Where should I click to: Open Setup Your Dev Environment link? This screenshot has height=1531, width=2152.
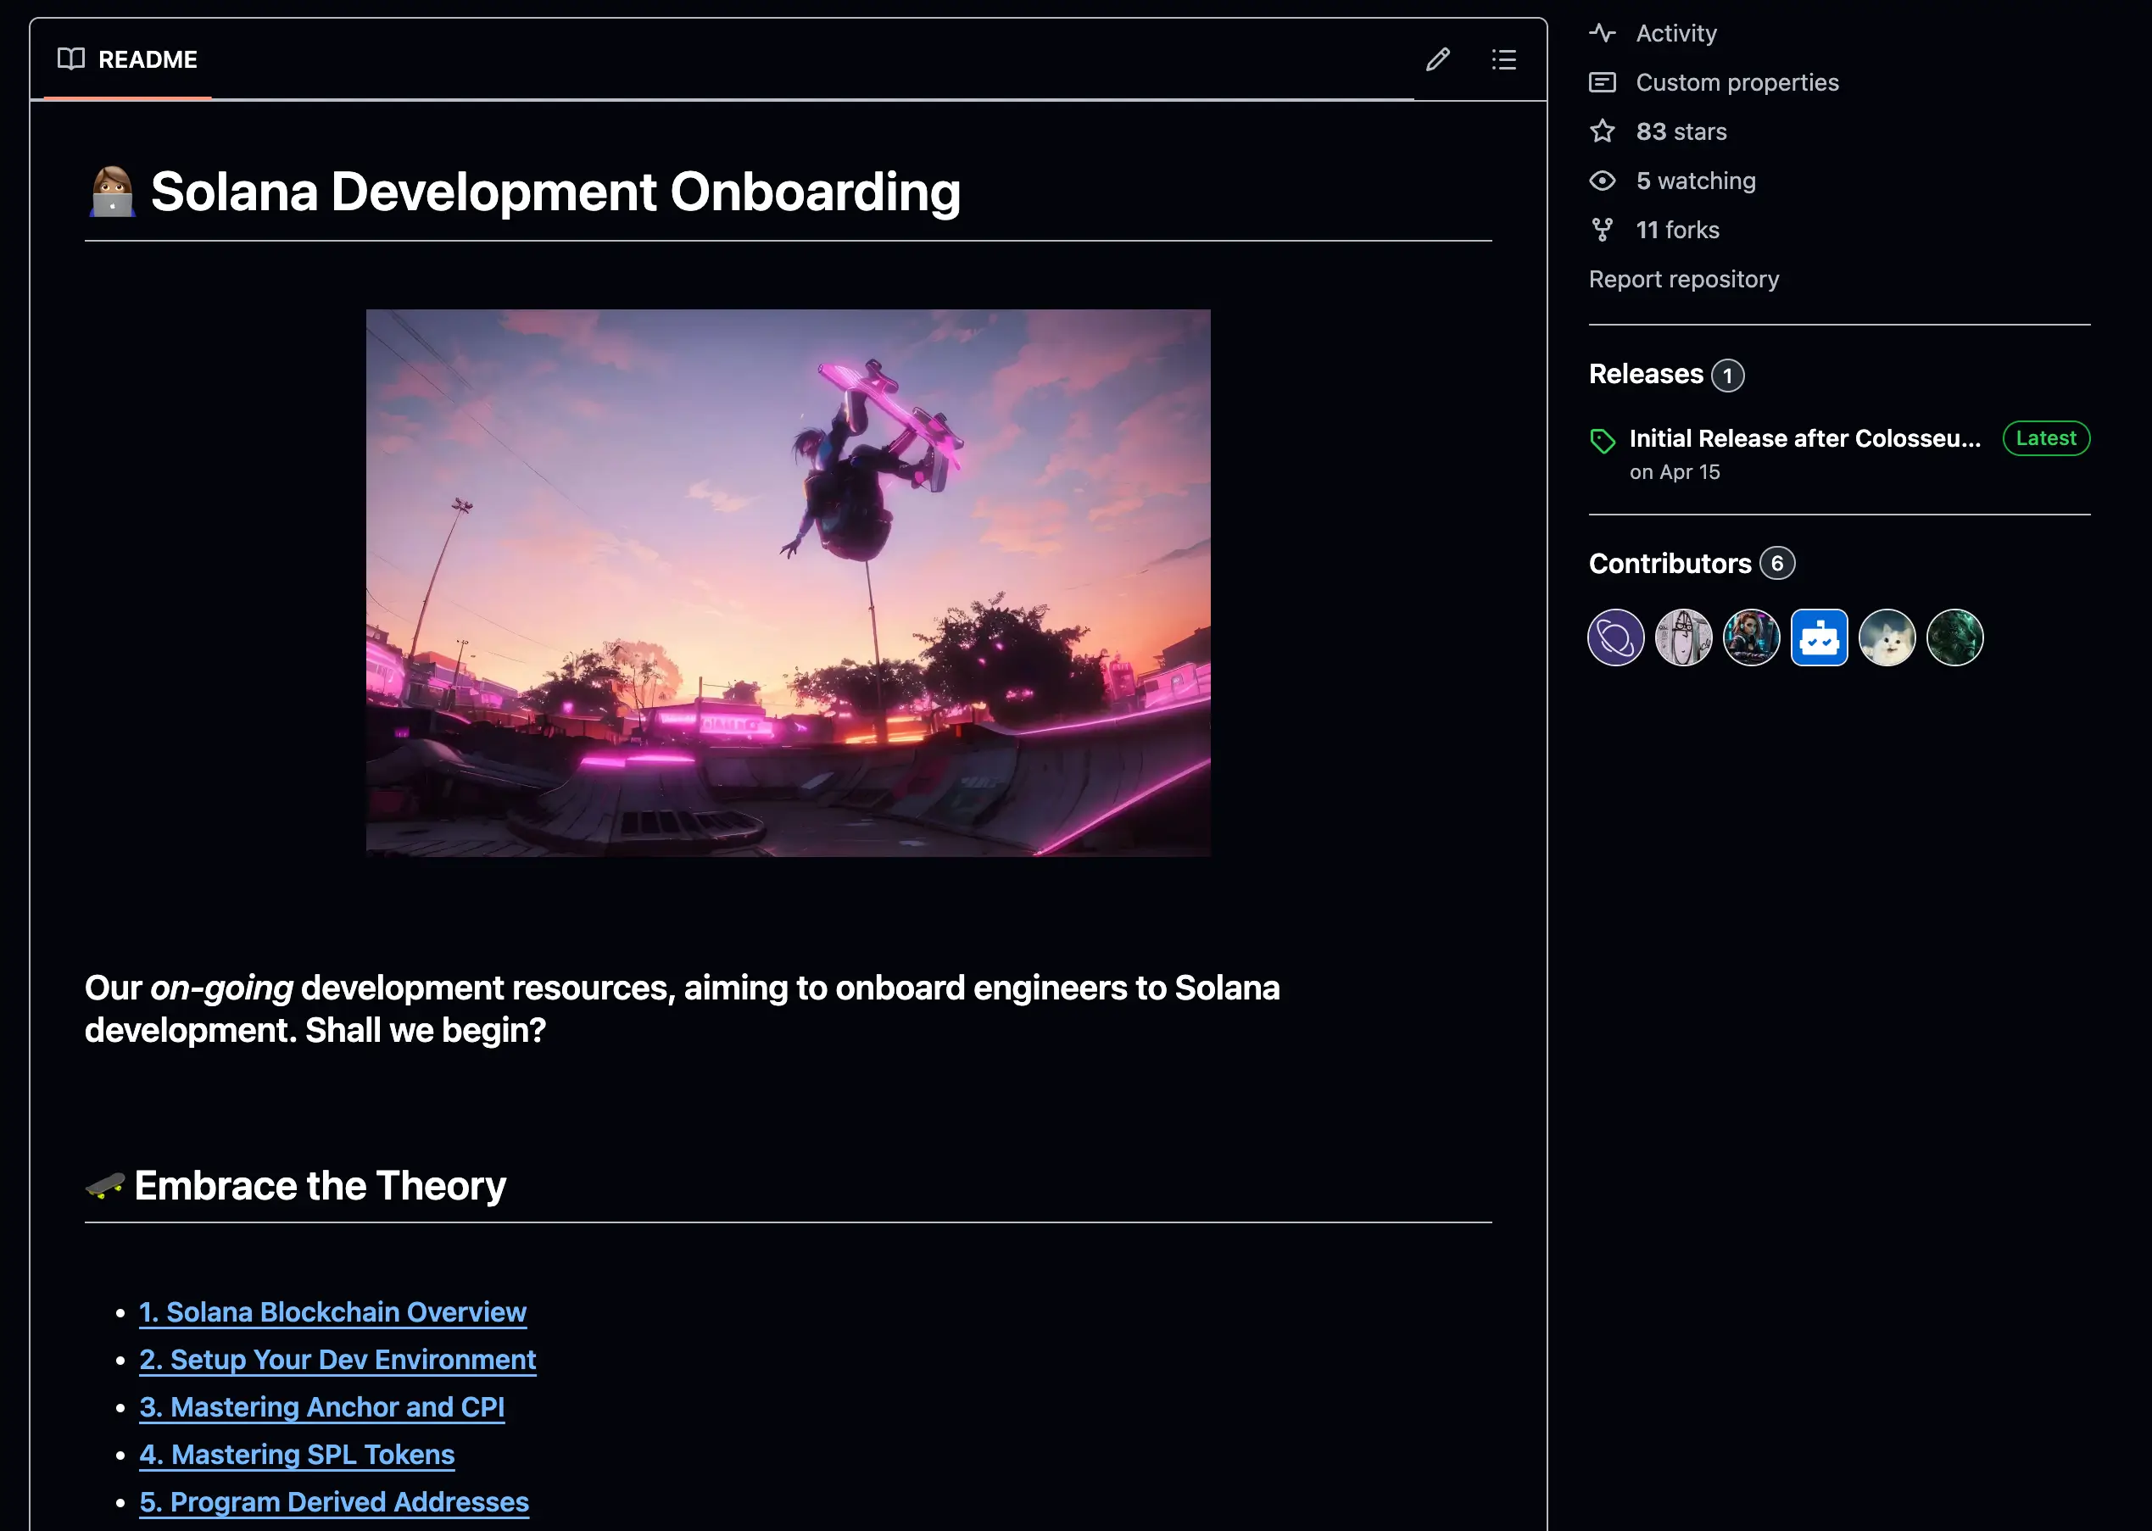tap(337, 1360)
